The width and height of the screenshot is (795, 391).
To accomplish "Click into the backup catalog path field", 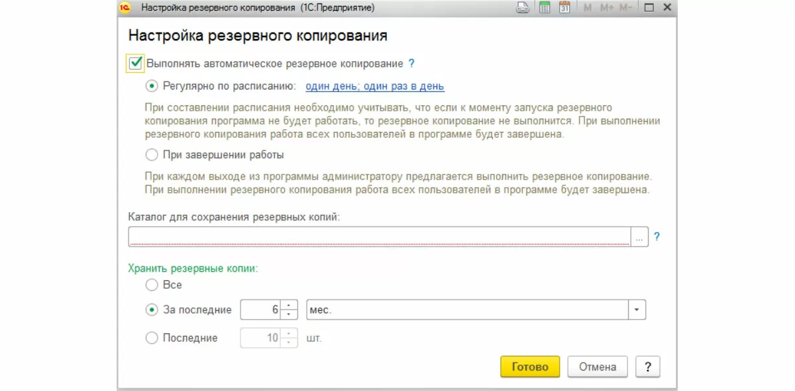I will (379, 237).
